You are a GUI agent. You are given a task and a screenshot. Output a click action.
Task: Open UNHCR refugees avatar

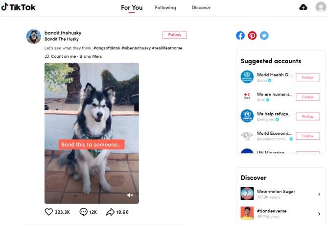(247, 116)
